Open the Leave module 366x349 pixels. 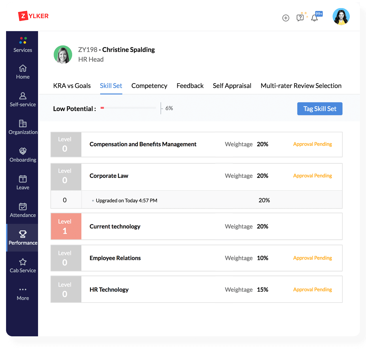point(23,182)
